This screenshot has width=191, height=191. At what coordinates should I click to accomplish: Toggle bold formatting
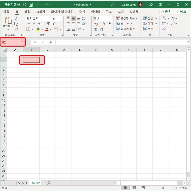click(x=28, y=24)
